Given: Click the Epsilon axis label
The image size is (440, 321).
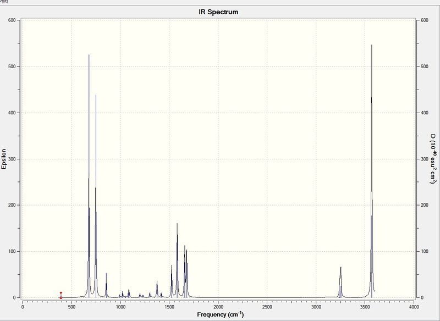Looking at the screenshot, I should point(4,159).
